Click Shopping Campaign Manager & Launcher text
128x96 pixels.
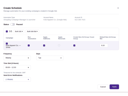(x=19, y=20)
